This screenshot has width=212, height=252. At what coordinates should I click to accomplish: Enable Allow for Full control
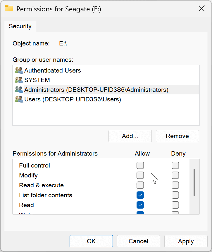point(140,165)
